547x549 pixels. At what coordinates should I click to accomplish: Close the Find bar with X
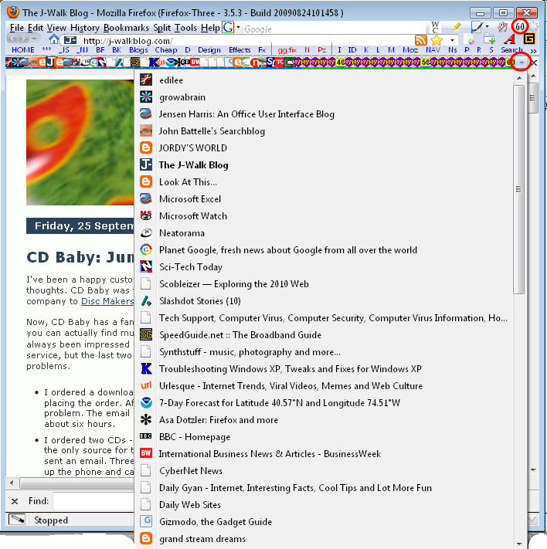point(15,501)
